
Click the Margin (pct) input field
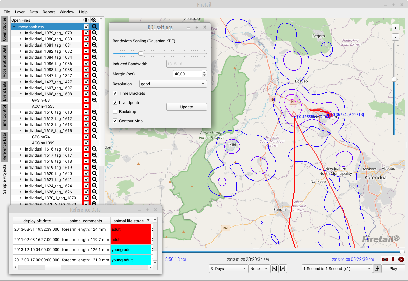pyautogui.click(x=187, y=74)
